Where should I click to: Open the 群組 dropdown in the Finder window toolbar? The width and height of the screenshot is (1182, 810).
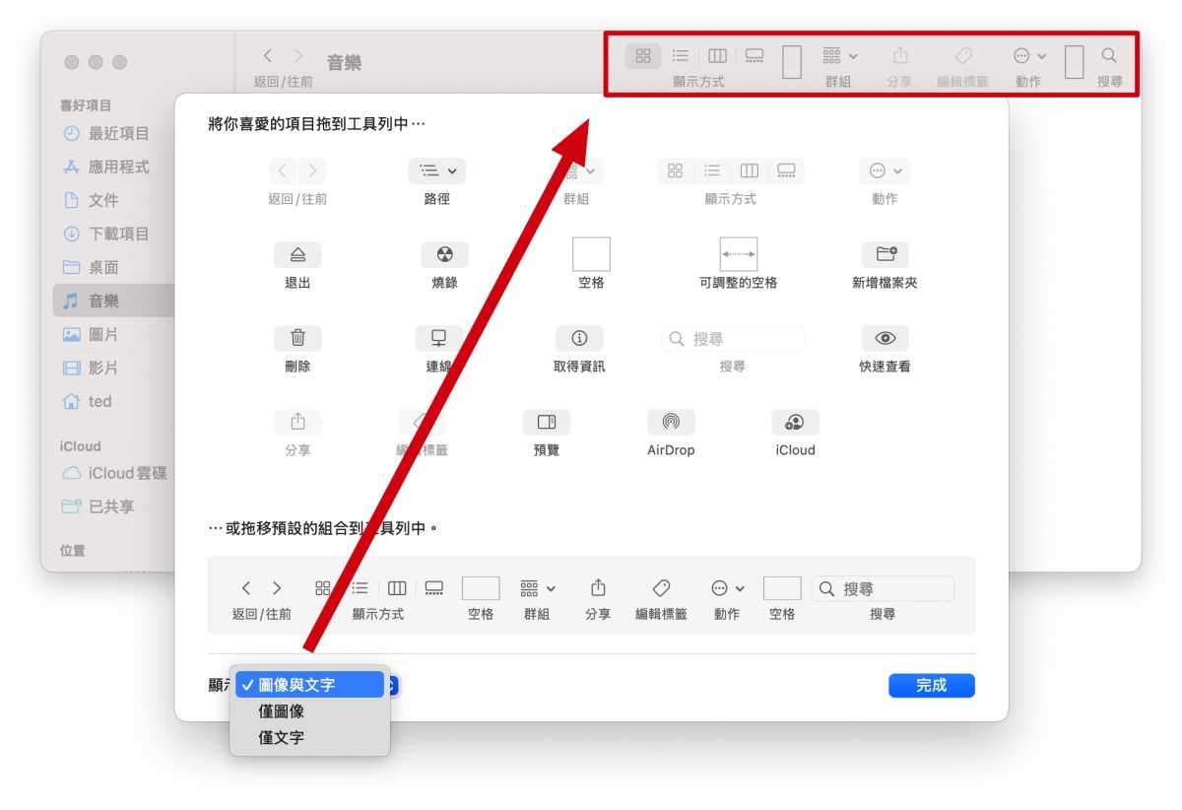[x=840, y=56]
